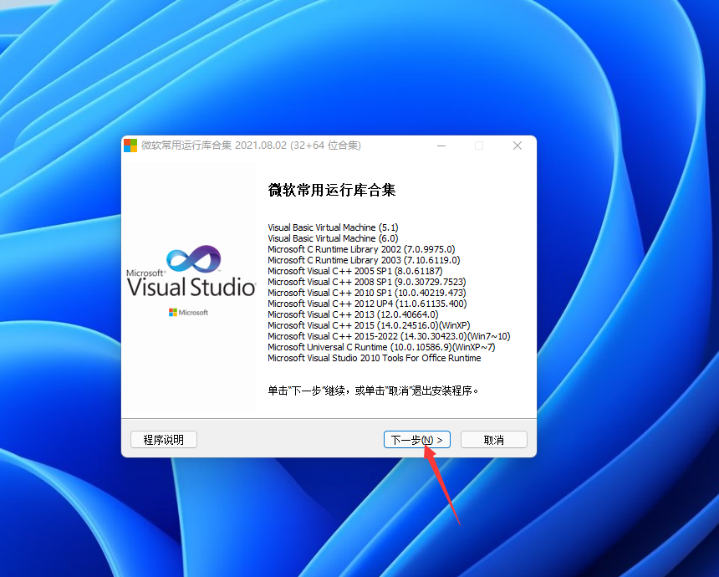Click the Visual C++ 2005 SP1 entry

[x=355, y=271]
